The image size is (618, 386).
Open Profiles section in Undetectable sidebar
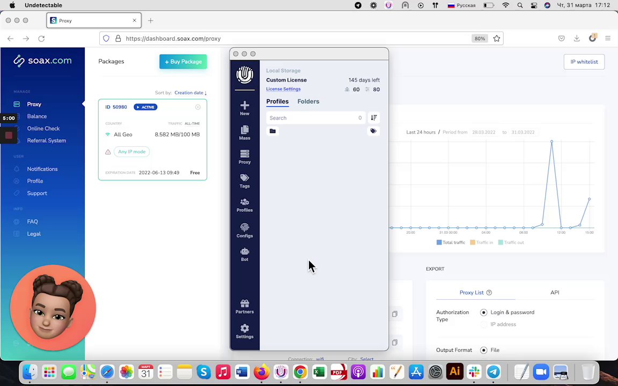(245, 205)
